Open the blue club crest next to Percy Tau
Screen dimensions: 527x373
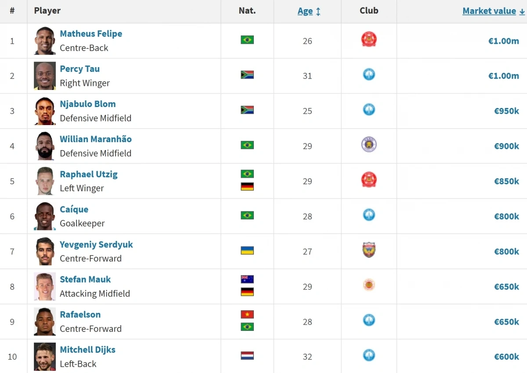(x=368, y=75)
